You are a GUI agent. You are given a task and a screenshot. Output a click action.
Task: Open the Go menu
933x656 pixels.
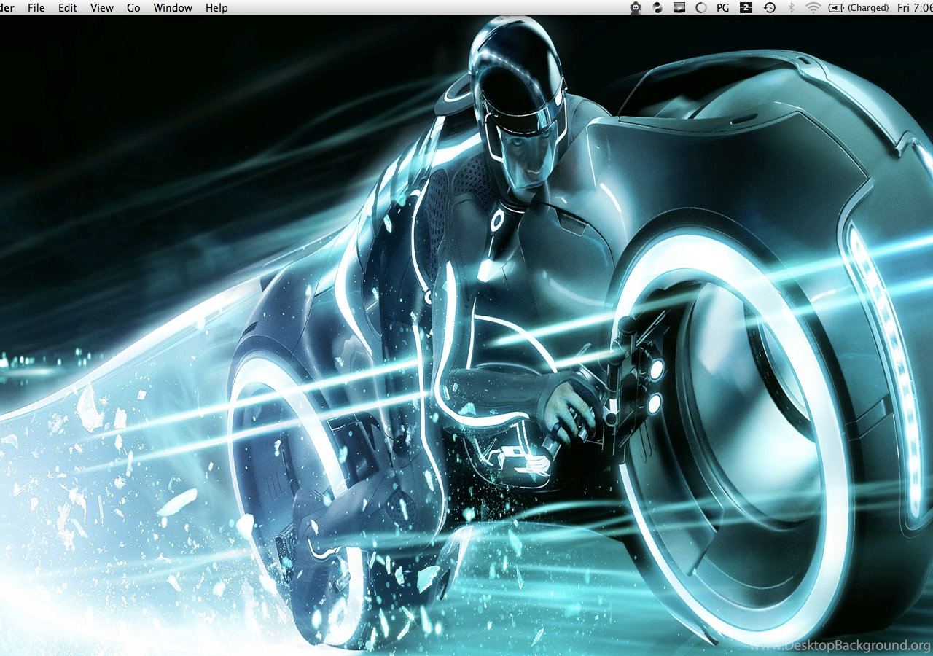pos(133,8)
